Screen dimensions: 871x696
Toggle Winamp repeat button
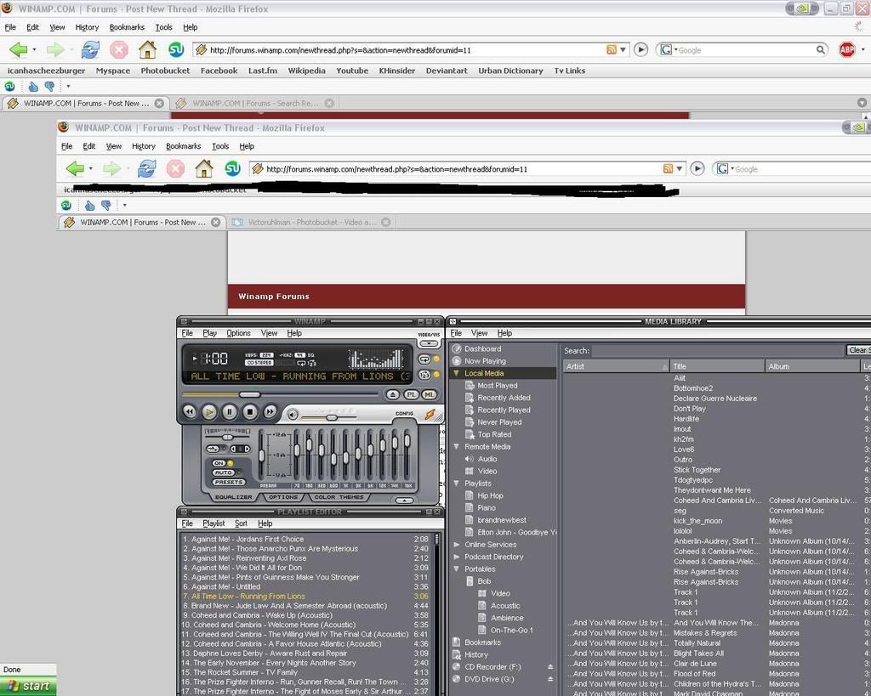pos(425,359)
